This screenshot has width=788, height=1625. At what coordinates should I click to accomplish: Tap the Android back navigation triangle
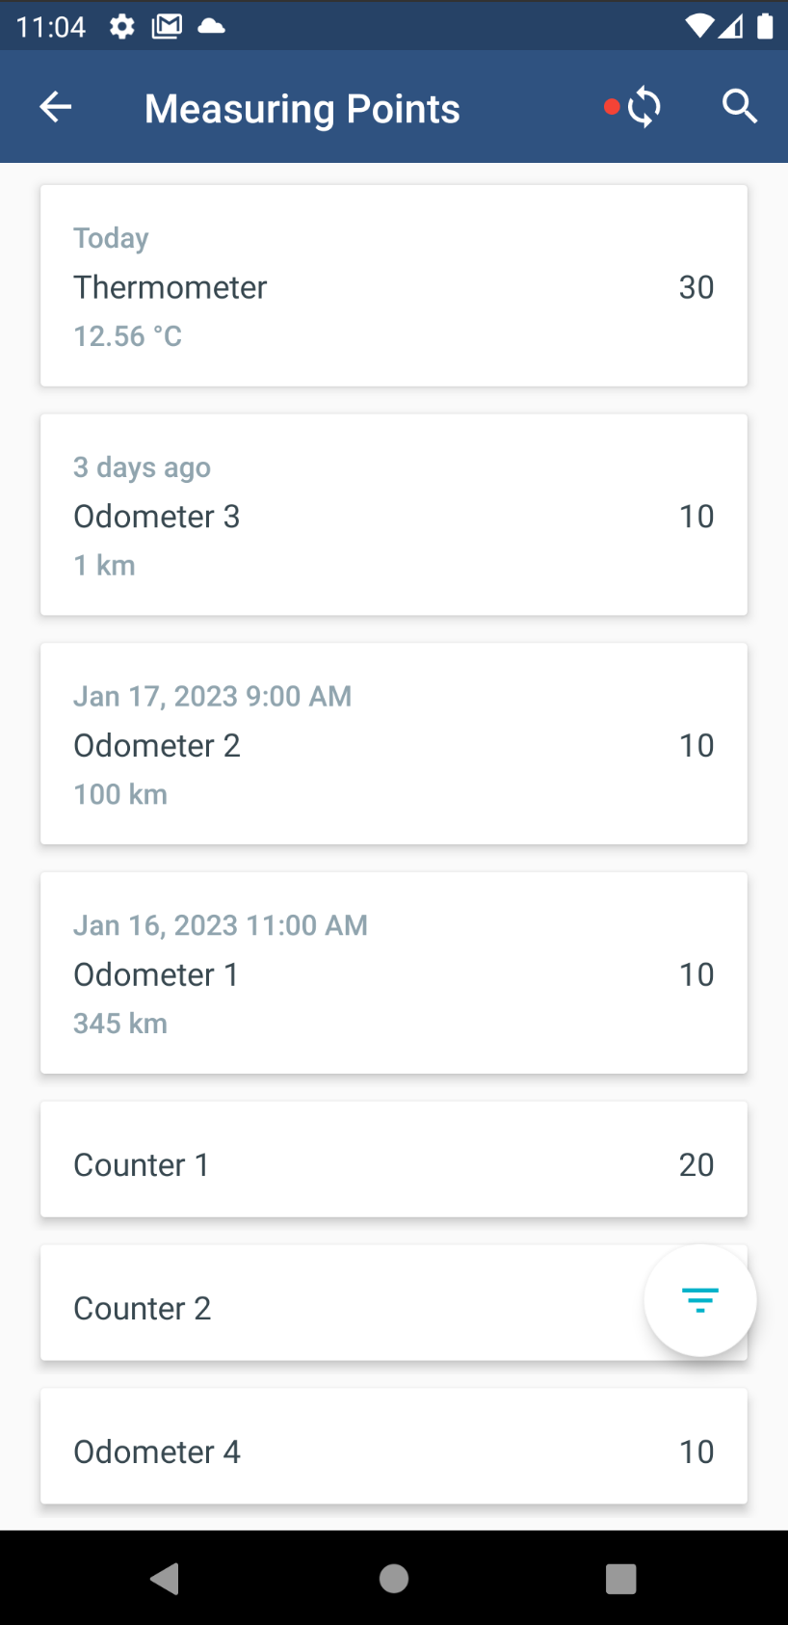pyautogui.click(x=166, y=1579)
